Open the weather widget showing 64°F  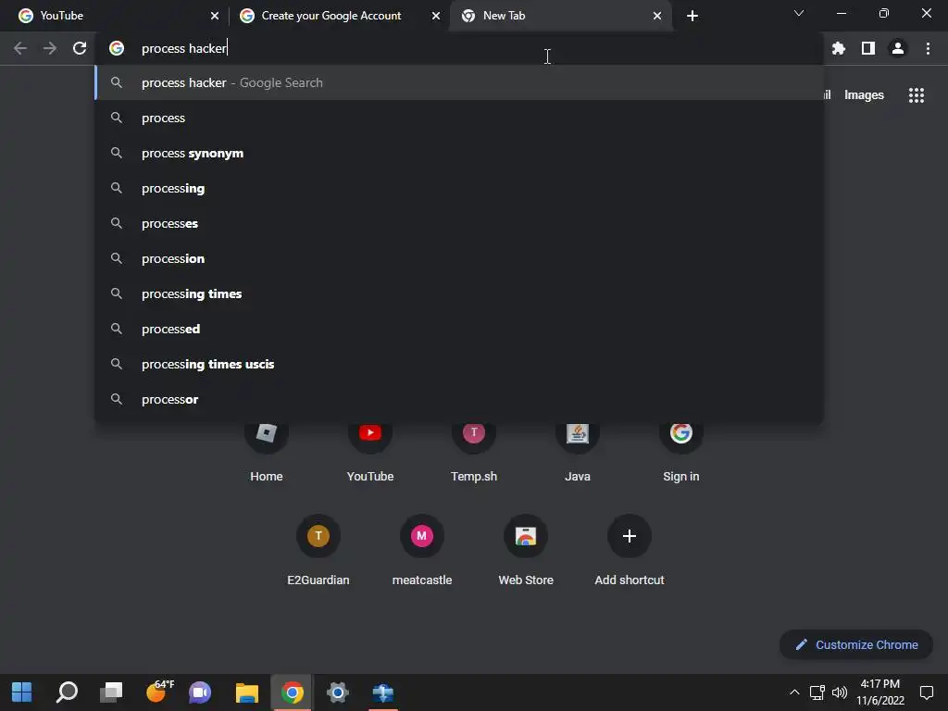[x=157, y=692]
